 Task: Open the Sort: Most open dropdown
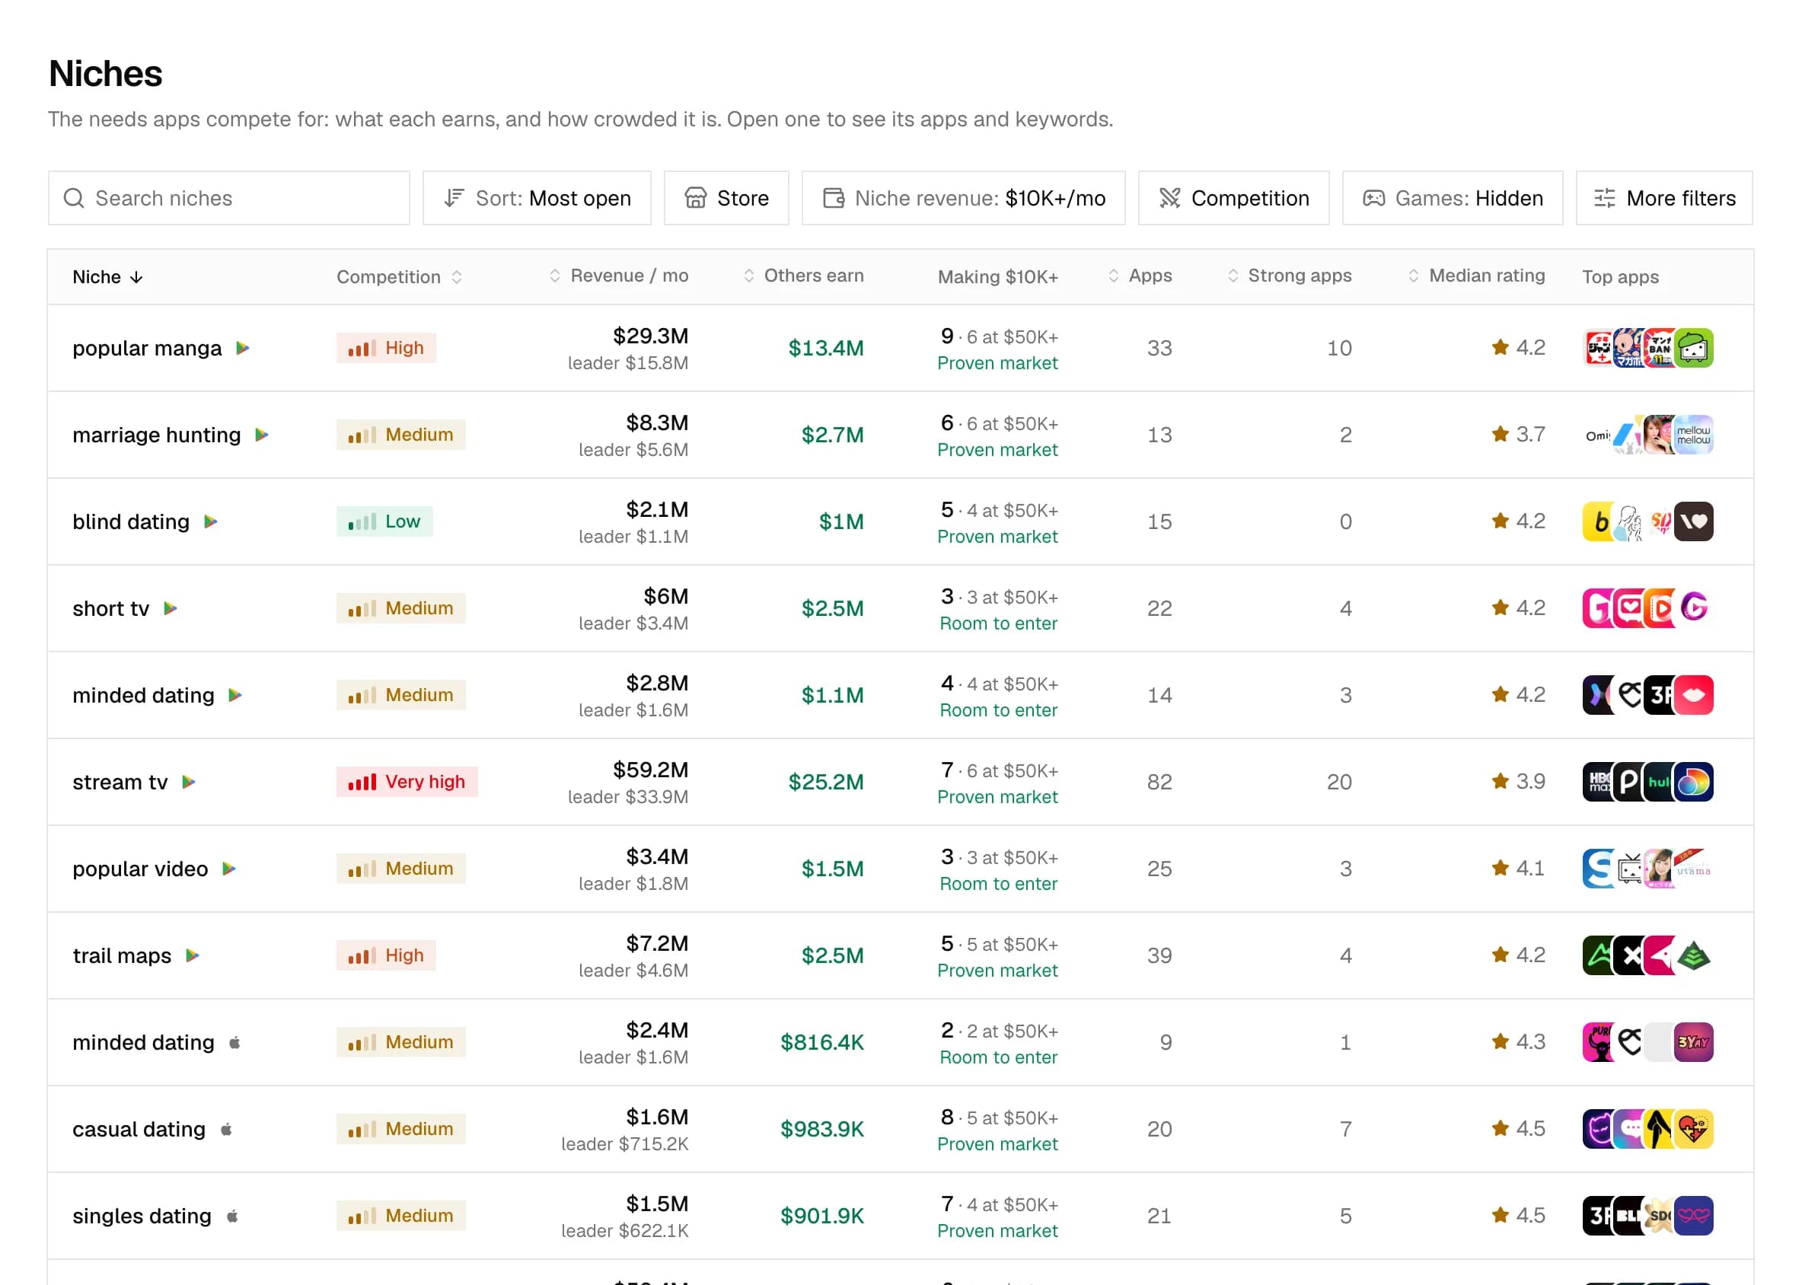pyautogui.click(x=537, y=198)
